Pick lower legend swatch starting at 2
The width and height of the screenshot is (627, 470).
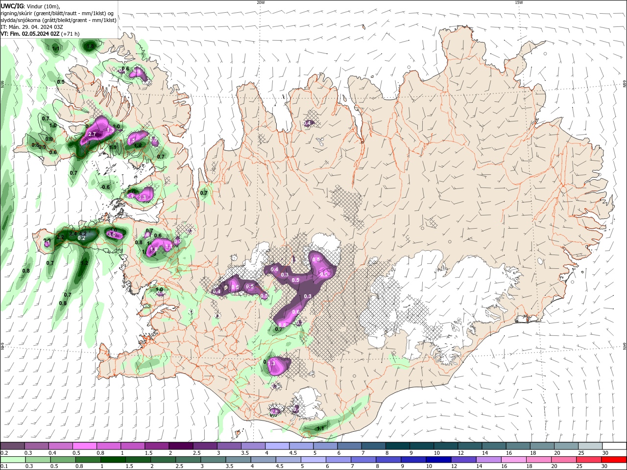[163, 460]
